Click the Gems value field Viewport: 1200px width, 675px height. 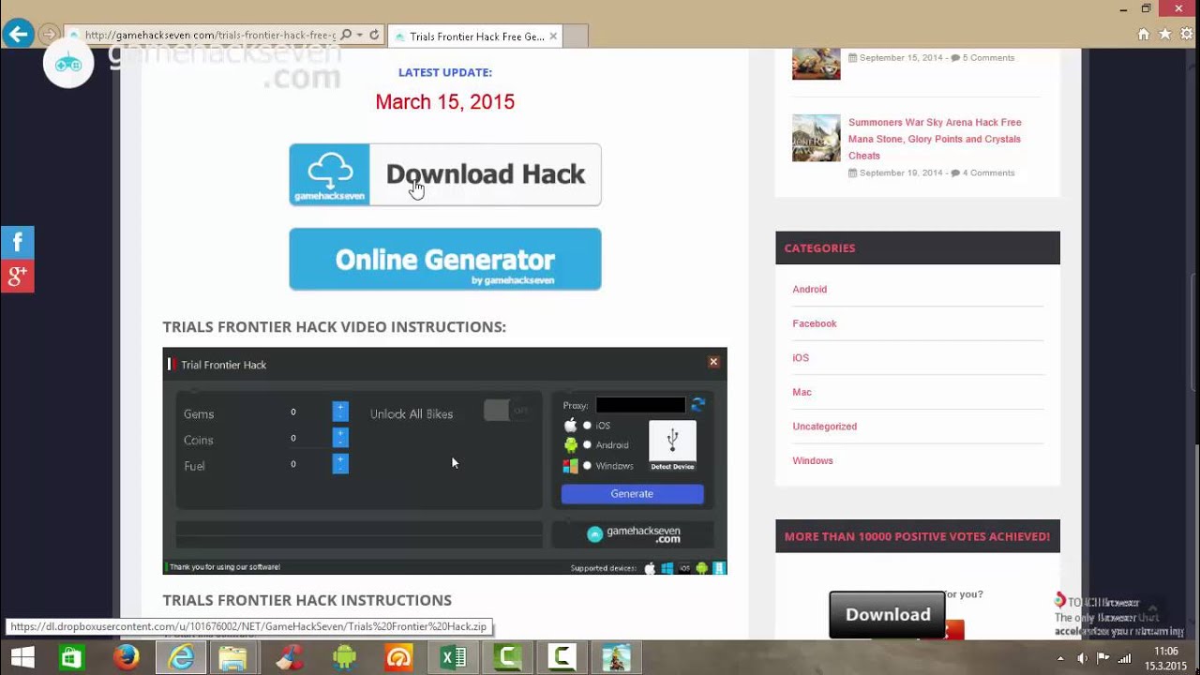[293, 412]
